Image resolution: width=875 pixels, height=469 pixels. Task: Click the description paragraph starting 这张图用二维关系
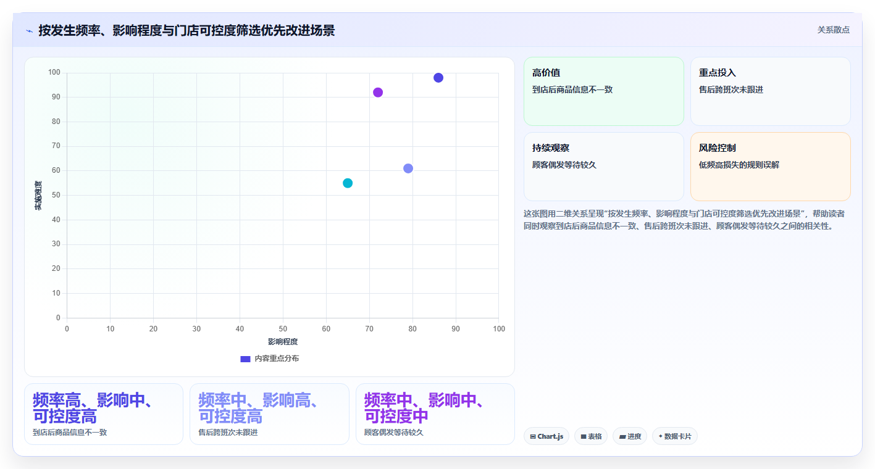coord(684,220)
